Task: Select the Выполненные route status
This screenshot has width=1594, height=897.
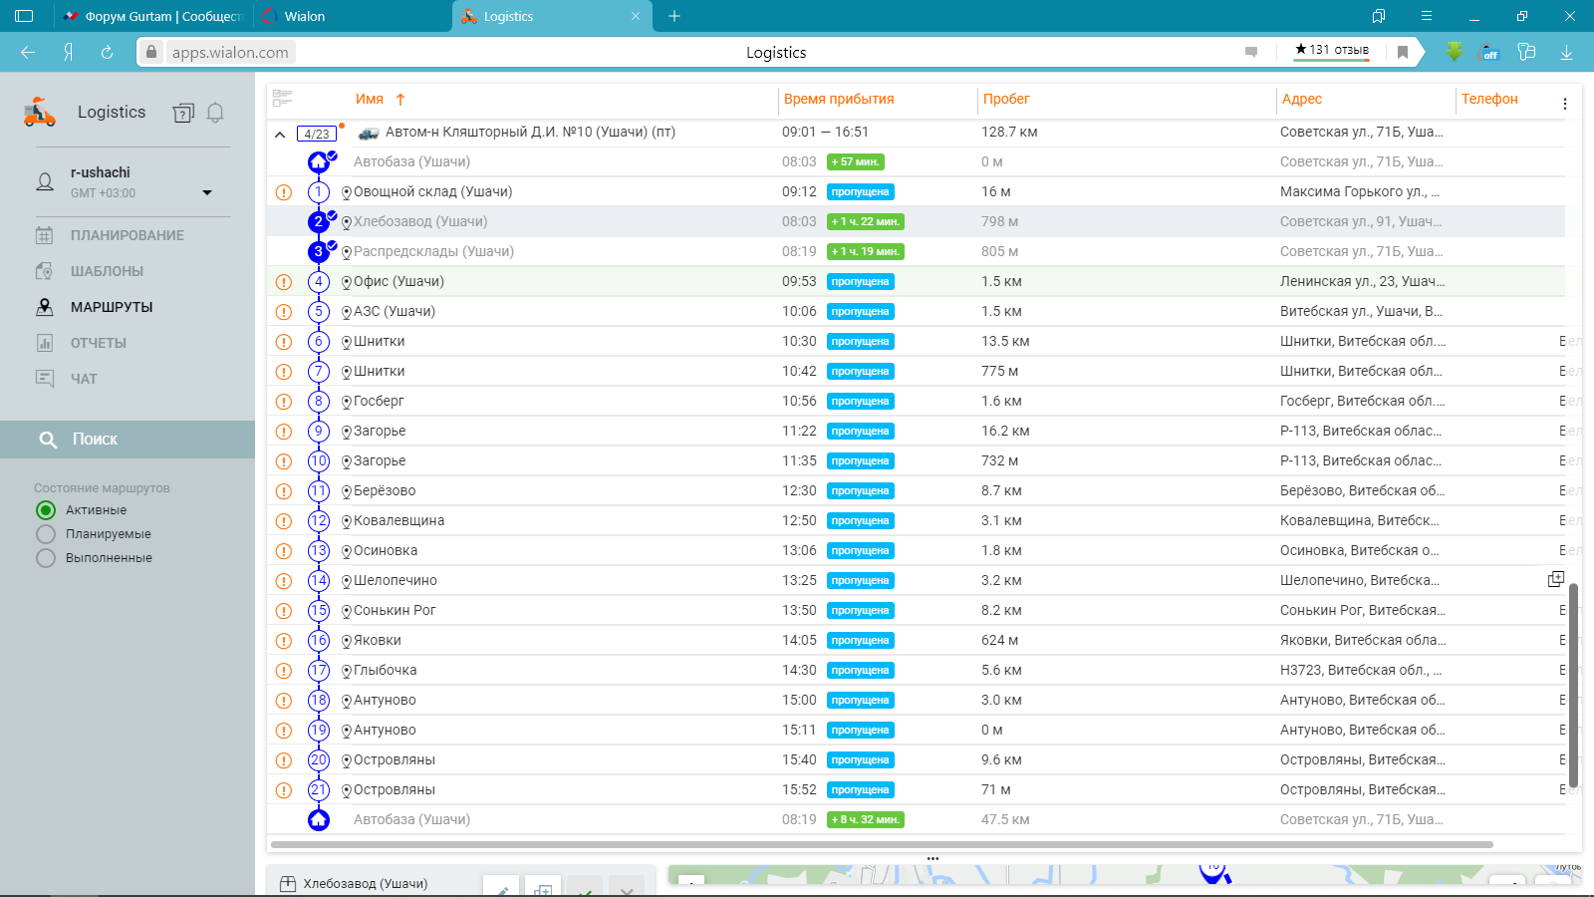Action: tap(46, 558)
